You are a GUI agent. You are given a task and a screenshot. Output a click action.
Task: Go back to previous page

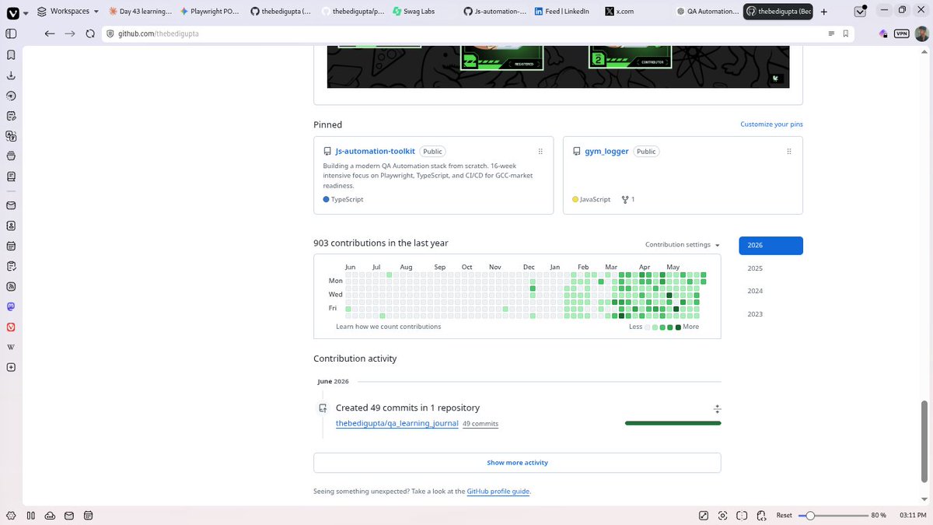[x=50, y=33]
